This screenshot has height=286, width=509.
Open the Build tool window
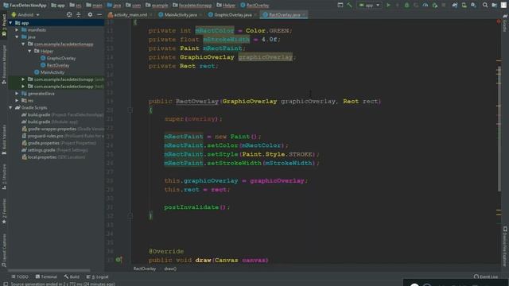(x=72, y=276)
